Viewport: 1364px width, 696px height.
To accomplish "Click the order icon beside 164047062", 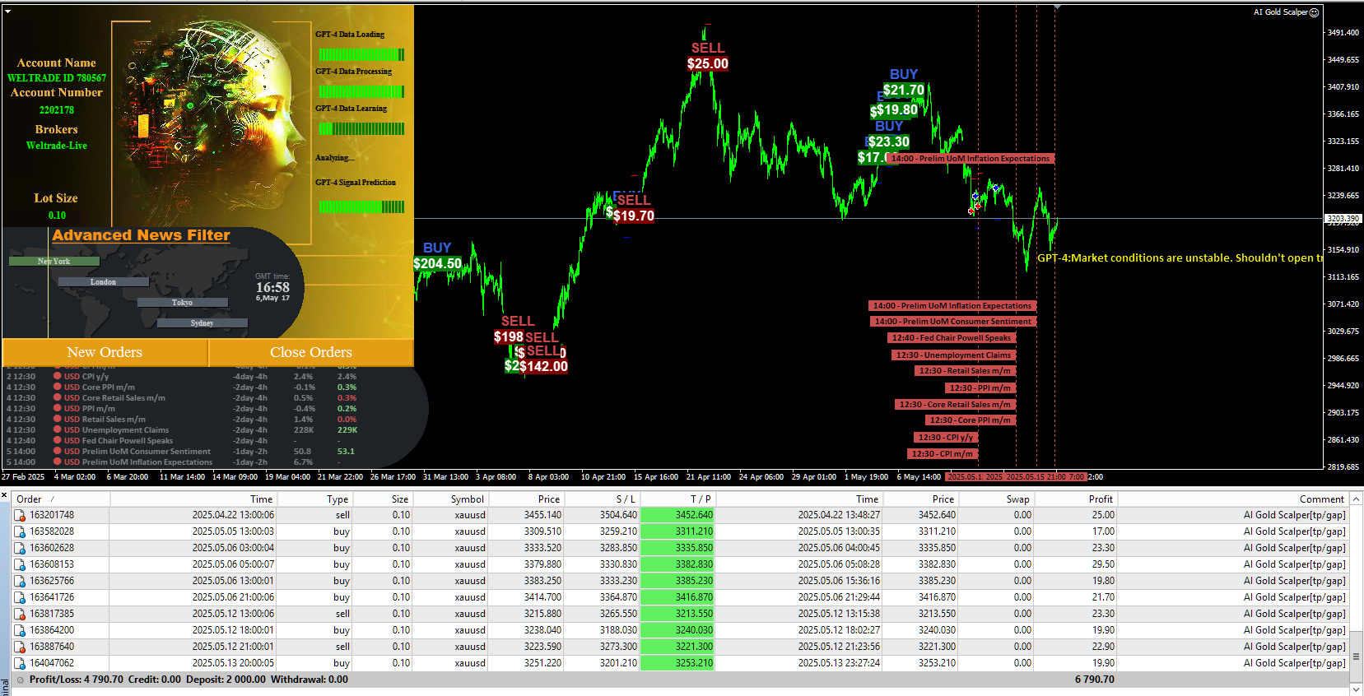I will [20, 663].
